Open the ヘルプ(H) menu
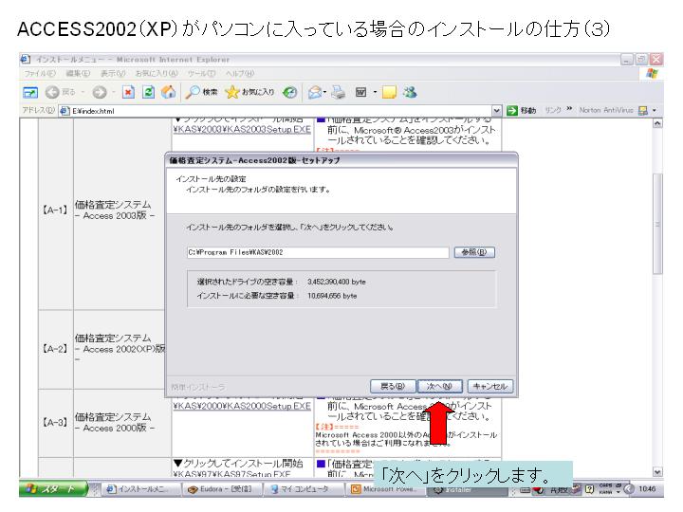Viewport: 683px width, 512px height. coord(240,74)
